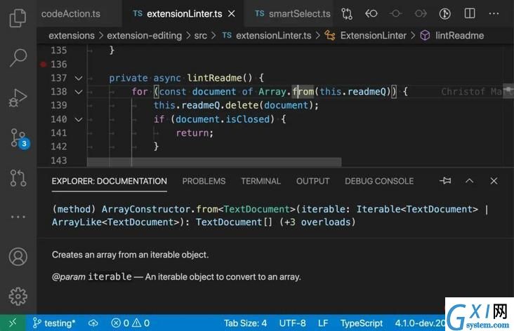Open More Actions ellipsis in editor toolbar
514x331 pixels.
point(494,13)
